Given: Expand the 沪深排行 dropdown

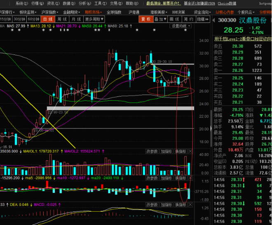Looking at the screenshot, I should [7, 12].
